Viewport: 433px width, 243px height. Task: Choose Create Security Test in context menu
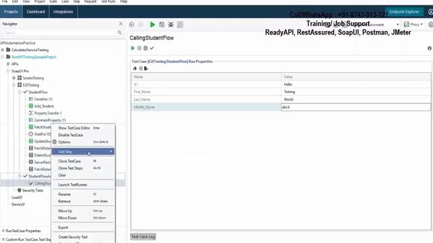[83, 237]
